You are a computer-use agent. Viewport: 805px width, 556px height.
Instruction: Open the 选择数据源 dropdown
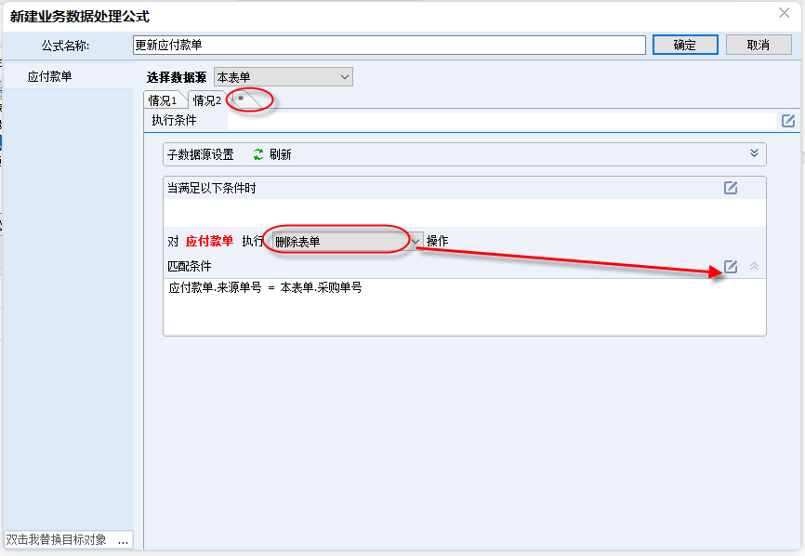284,77
